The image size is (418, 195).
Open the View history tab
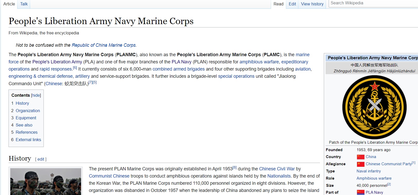click(312, 4)
